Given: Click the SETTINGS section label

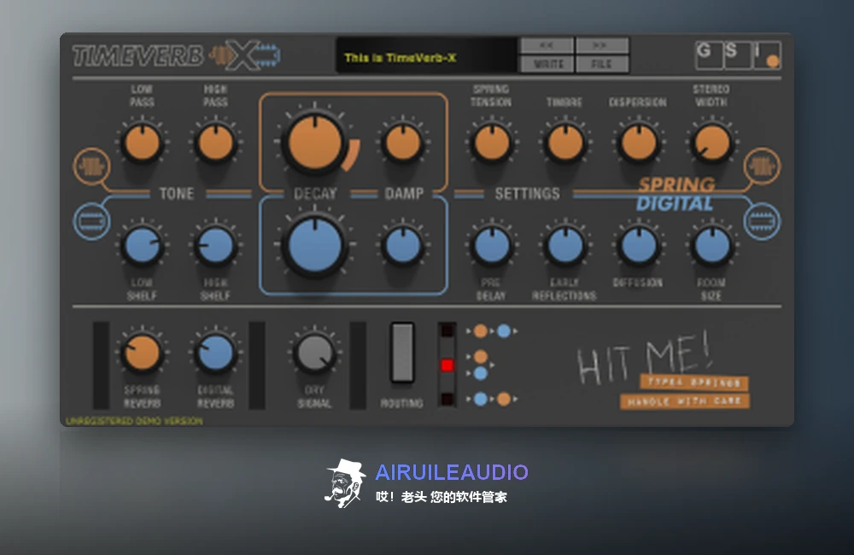Looking at the screenshot, I should tap(527, 193).
